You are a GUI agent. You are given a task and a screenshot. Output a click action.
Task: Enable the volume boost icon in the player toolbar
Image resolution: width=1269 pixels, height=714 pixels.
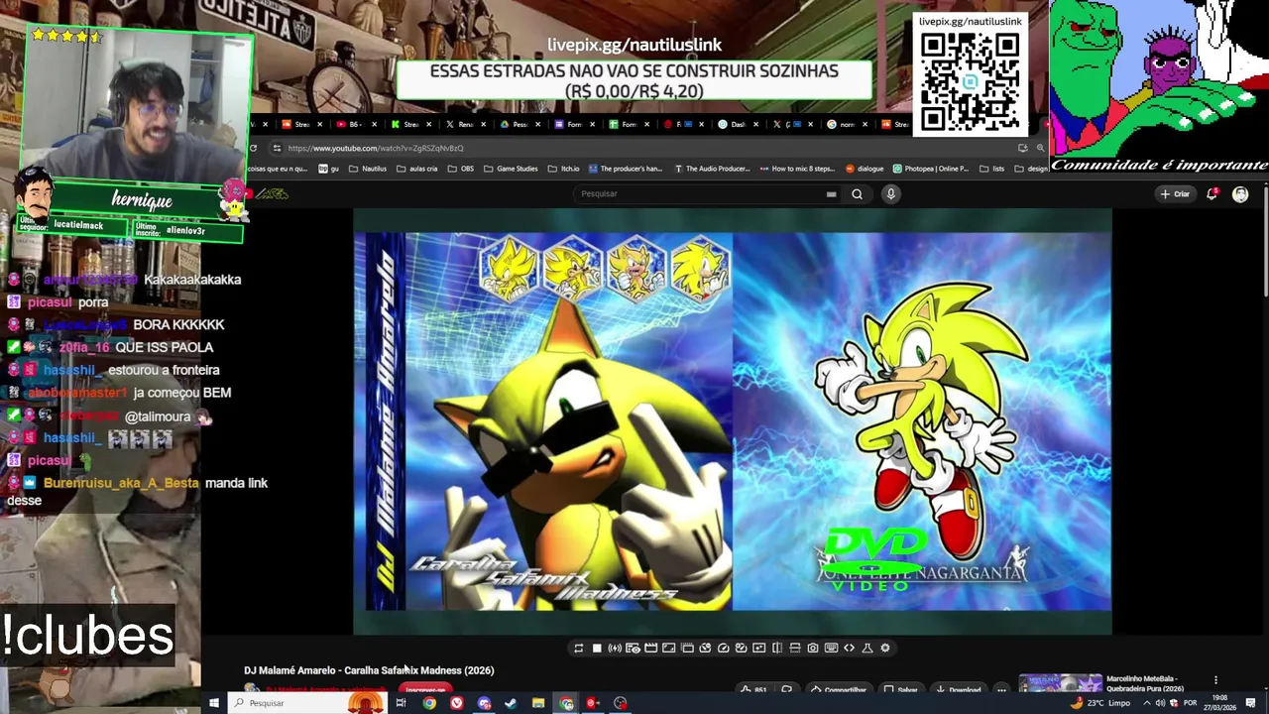coord(615,648)
